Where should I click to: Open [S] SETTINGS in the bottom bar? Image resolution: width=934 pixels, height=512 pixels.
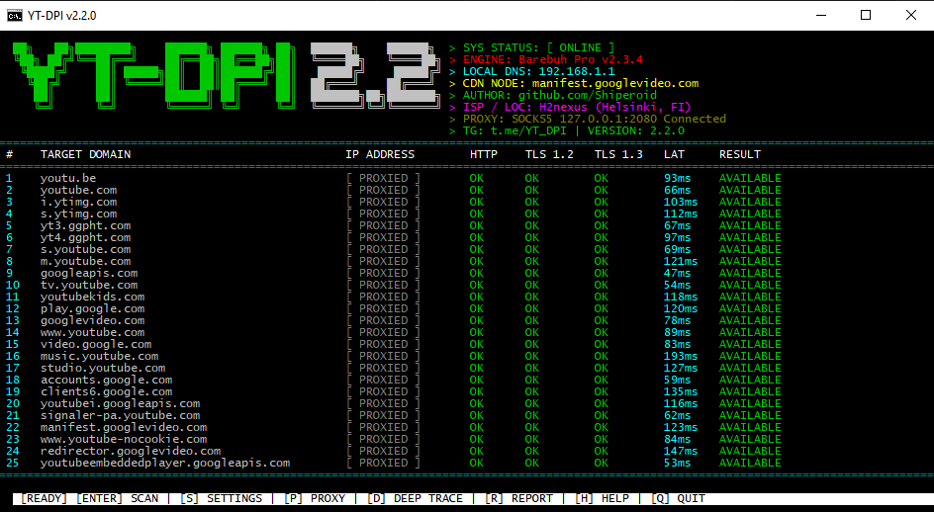click(x=221, y=498)
